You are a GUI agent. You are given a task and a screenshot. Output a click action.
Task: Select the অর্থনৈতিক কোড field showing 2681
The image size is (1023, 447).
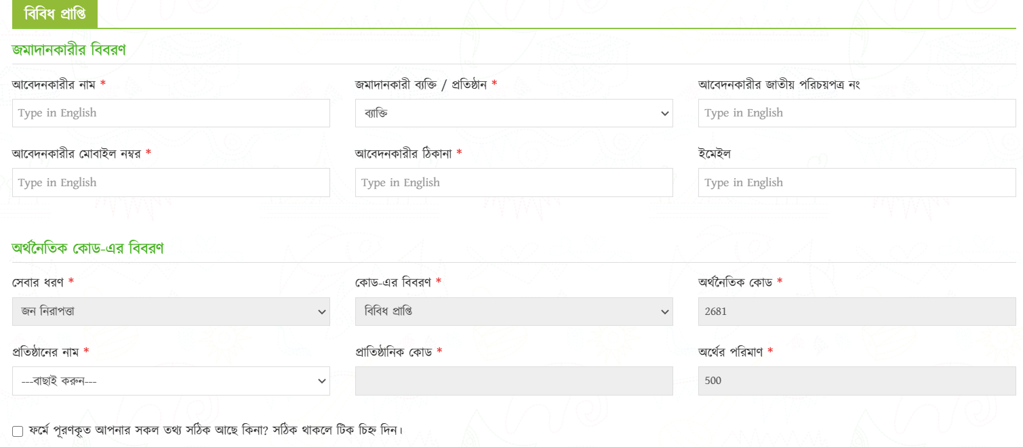[856, 312]
